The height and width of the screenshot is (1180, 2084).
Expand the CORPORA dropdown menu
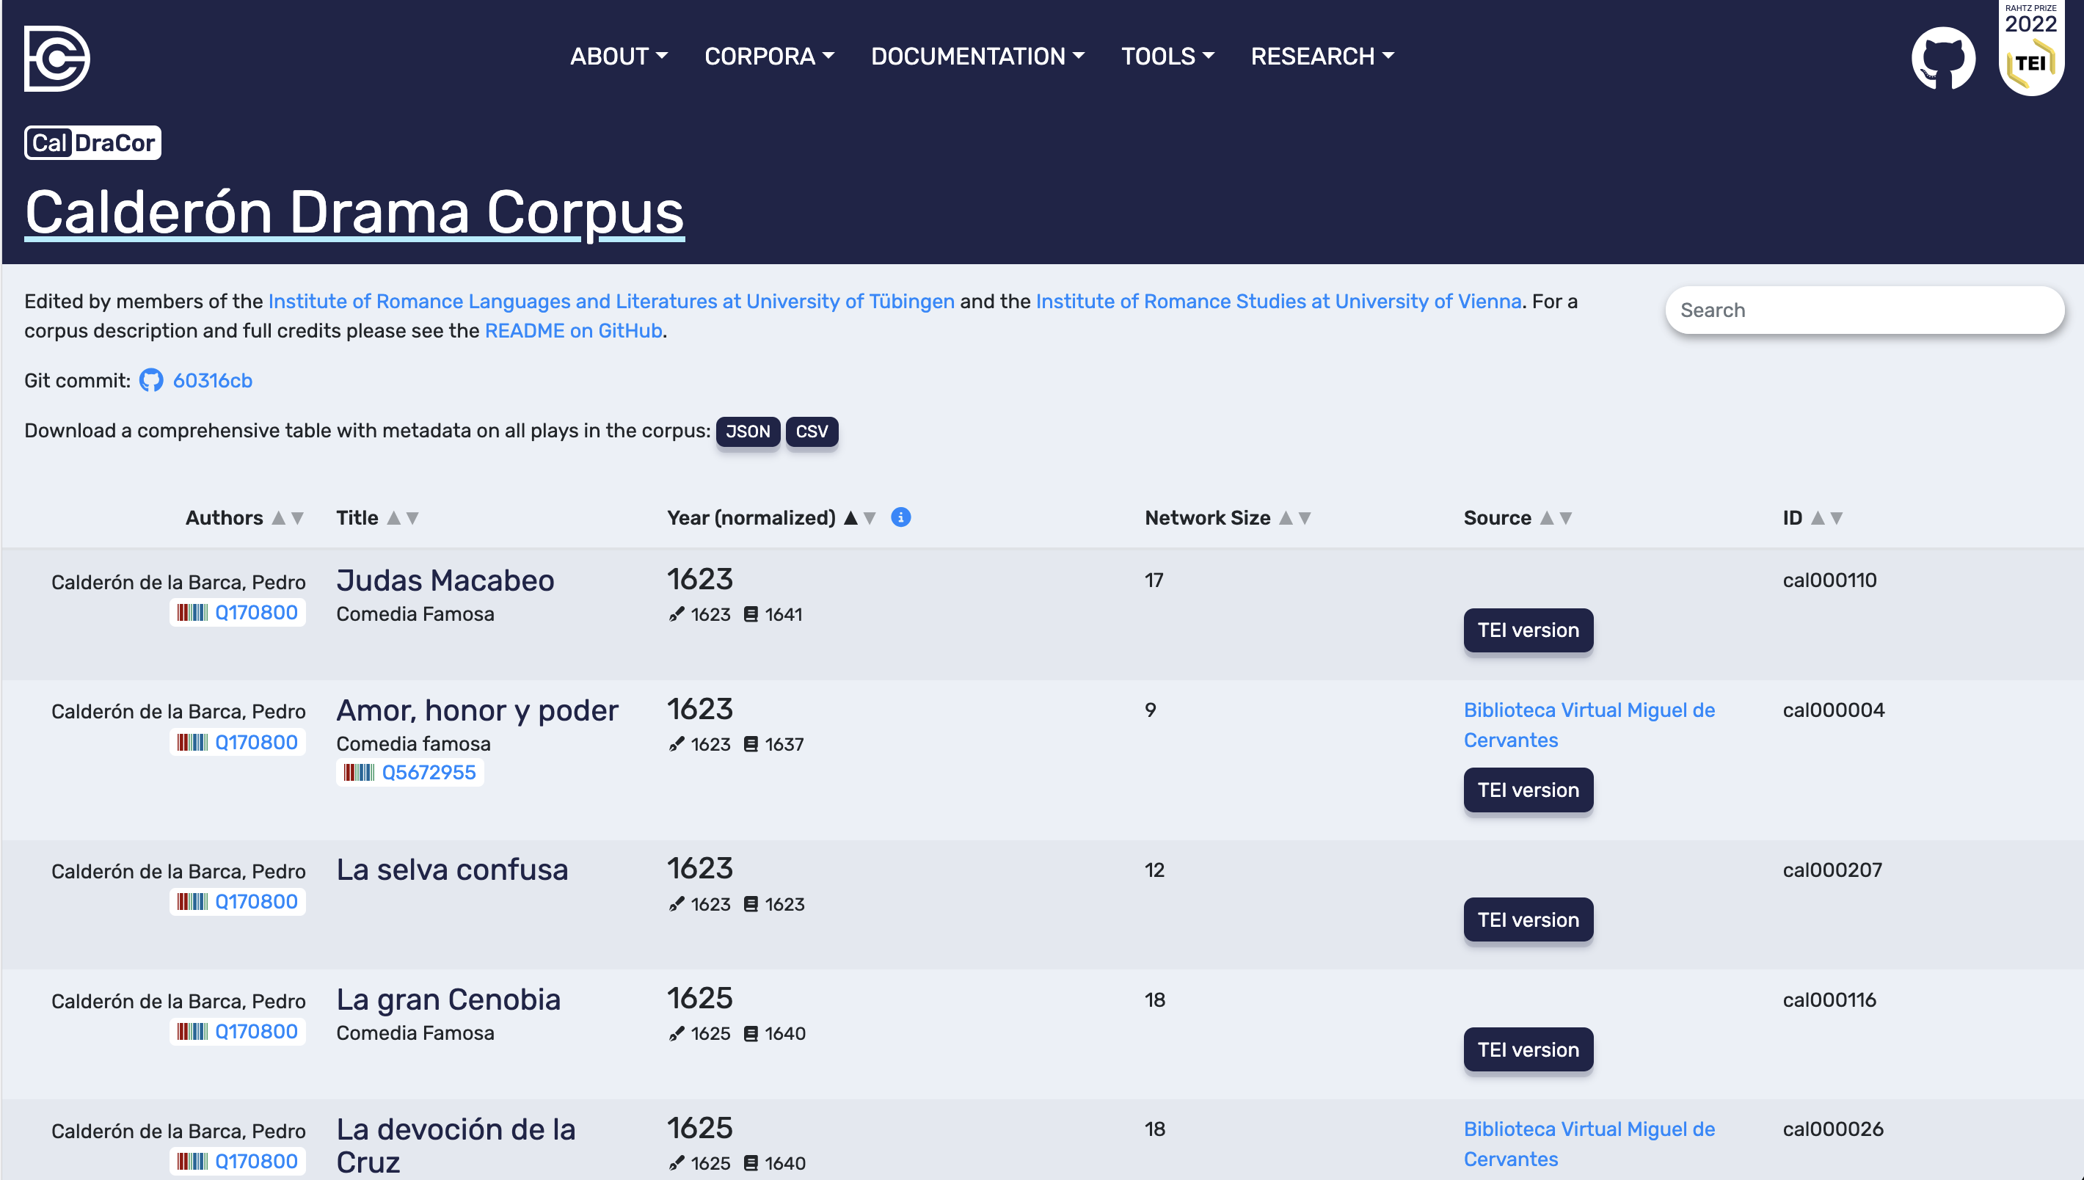click(x=769, y=56)
